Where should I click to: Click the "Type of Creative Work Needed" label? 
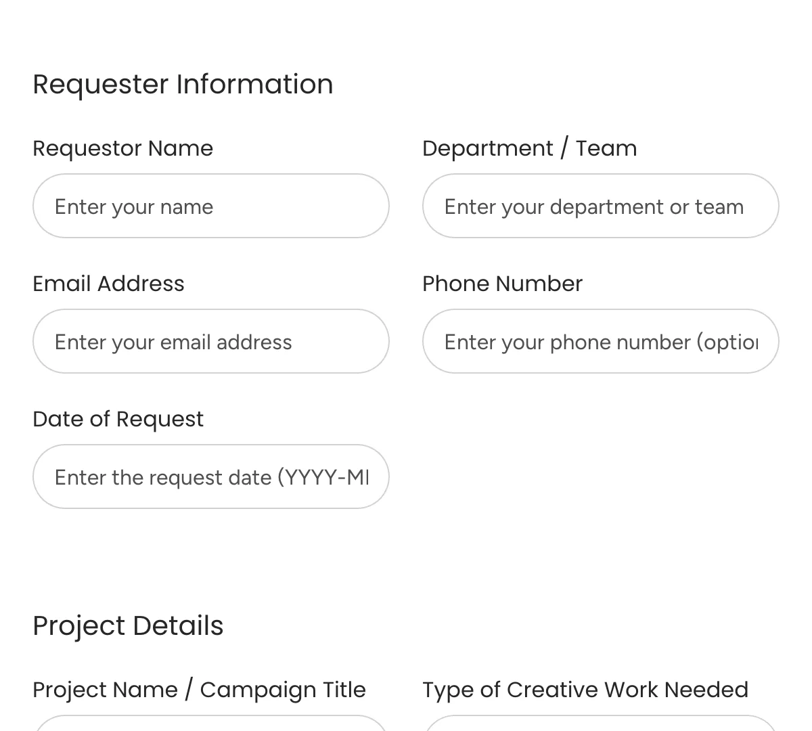(586, 689)
